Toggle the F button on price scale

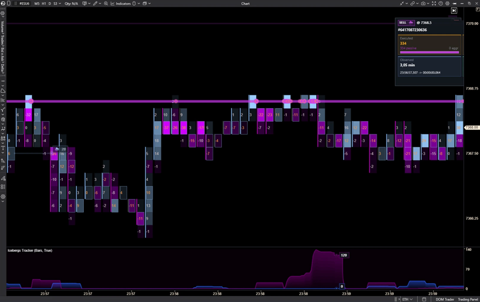tap(478, 10)
